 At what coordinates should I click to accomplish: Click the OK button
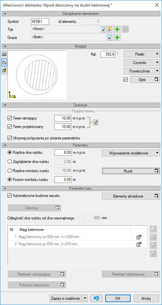coord(118,298)
